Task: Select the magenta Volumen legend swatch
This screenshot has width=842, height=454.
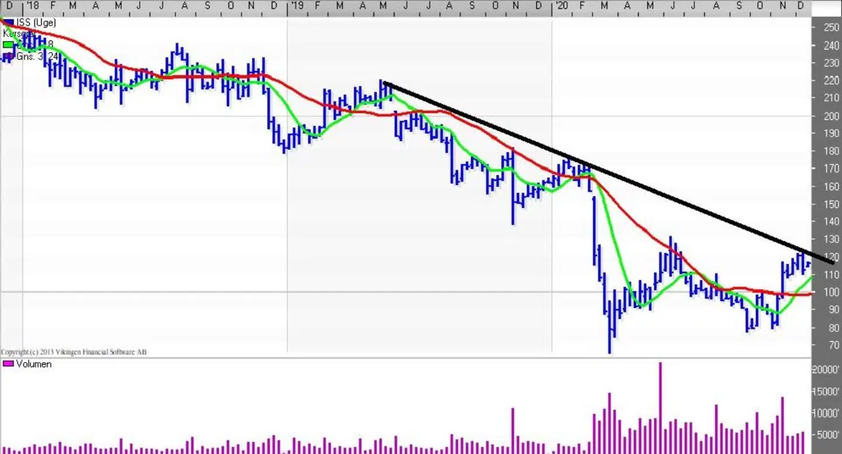Action: tap(8, 364)
